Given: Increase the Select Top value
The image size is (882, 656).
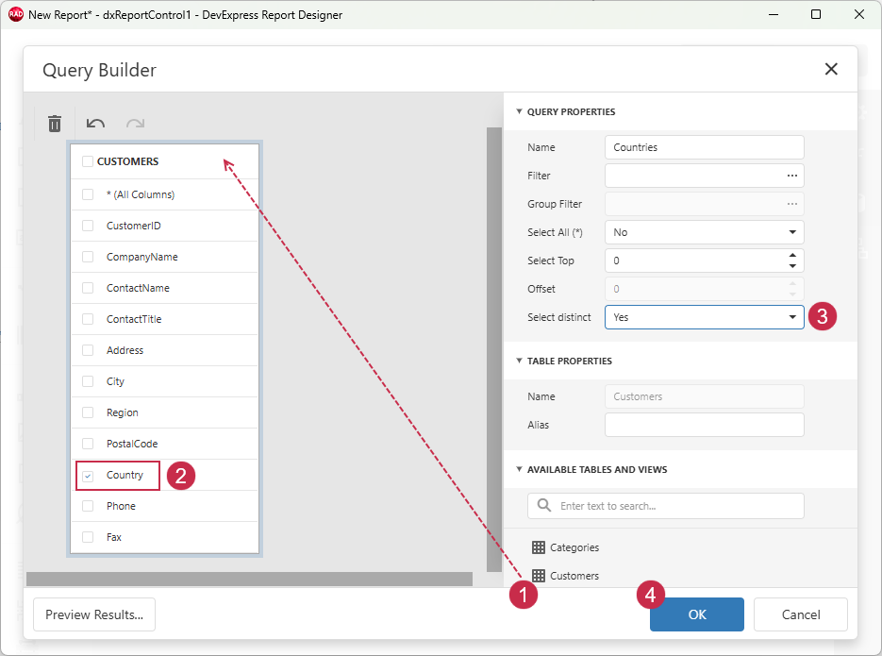Looking at the screenshot, I should pos(792,255).
